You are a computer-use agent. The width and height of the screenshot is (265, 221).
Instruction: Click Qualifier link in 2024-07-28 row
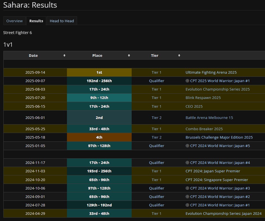pos(156,205)
